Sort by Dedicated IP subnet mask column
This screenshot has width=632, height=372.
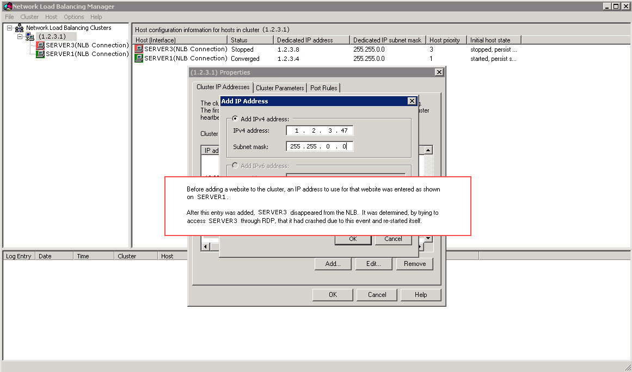388,40
